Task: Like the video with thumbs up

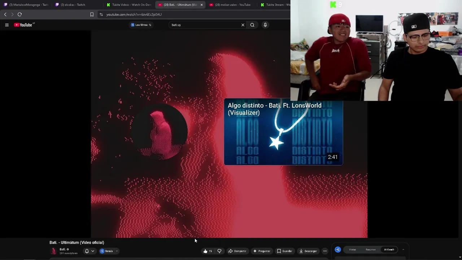Action: click(208, 251)
